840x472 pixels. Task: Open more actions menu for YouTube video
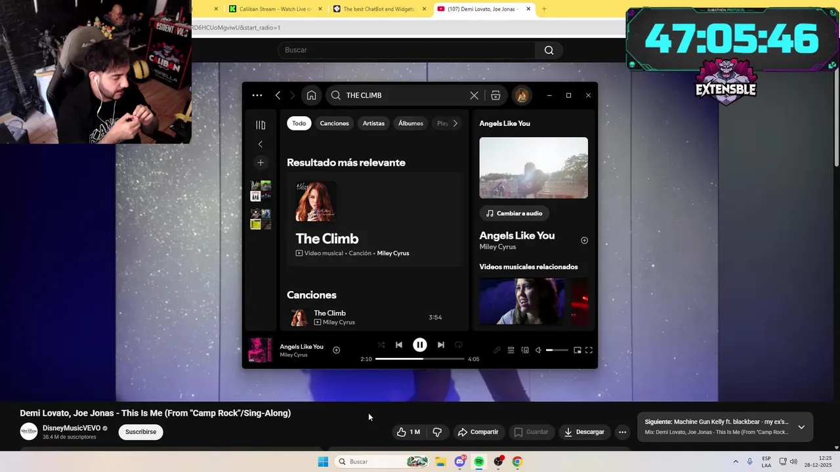click(622, 432)
